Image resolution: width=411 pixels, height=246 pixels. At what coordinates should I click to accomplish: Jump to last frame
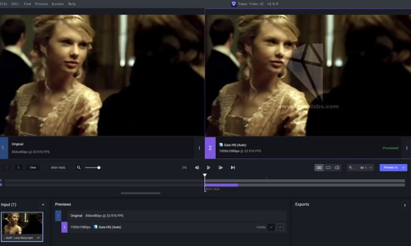pos(233,167)
